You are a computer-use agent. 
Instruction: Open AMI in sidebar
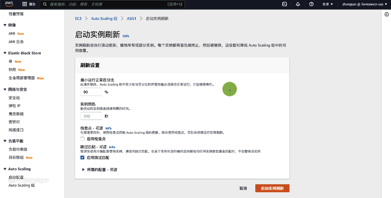pyautogui.click(x=12, y=34)
